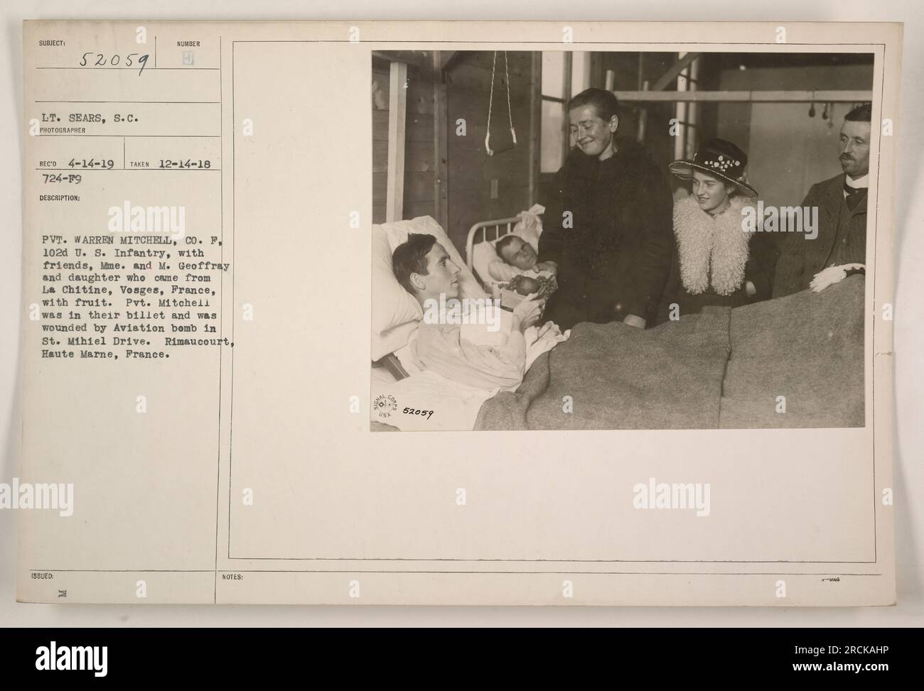Image resolution: width=924 pixels, height=691 pixels.
Task: Select the line "wounded by Aviation bomb in"
Action: (x=129, y=327)
